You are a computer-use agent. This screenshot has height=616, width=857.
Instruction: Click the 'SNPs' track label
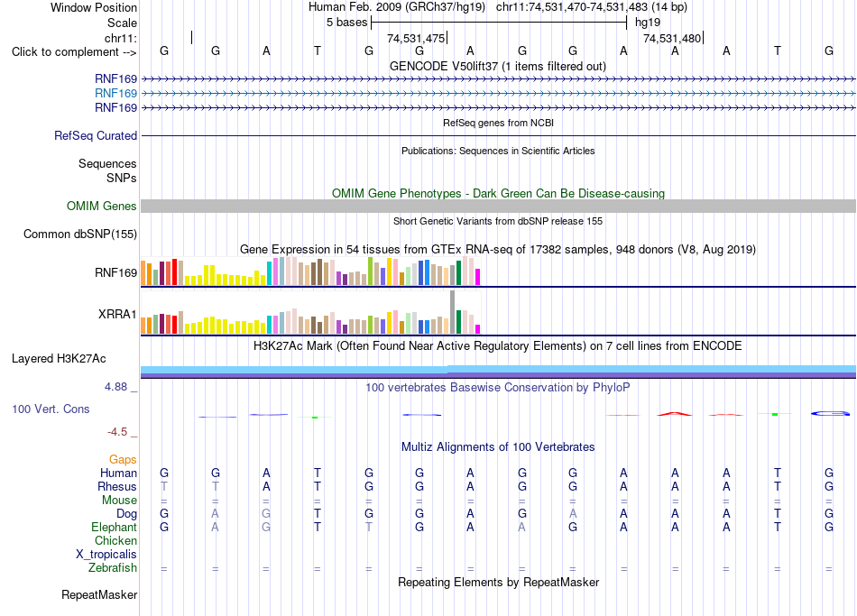coord(122,178)
